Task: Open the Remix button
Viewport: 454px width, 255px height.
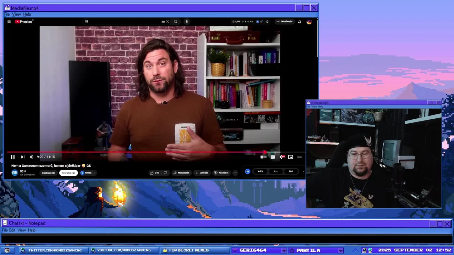Action: click(86, 173)
